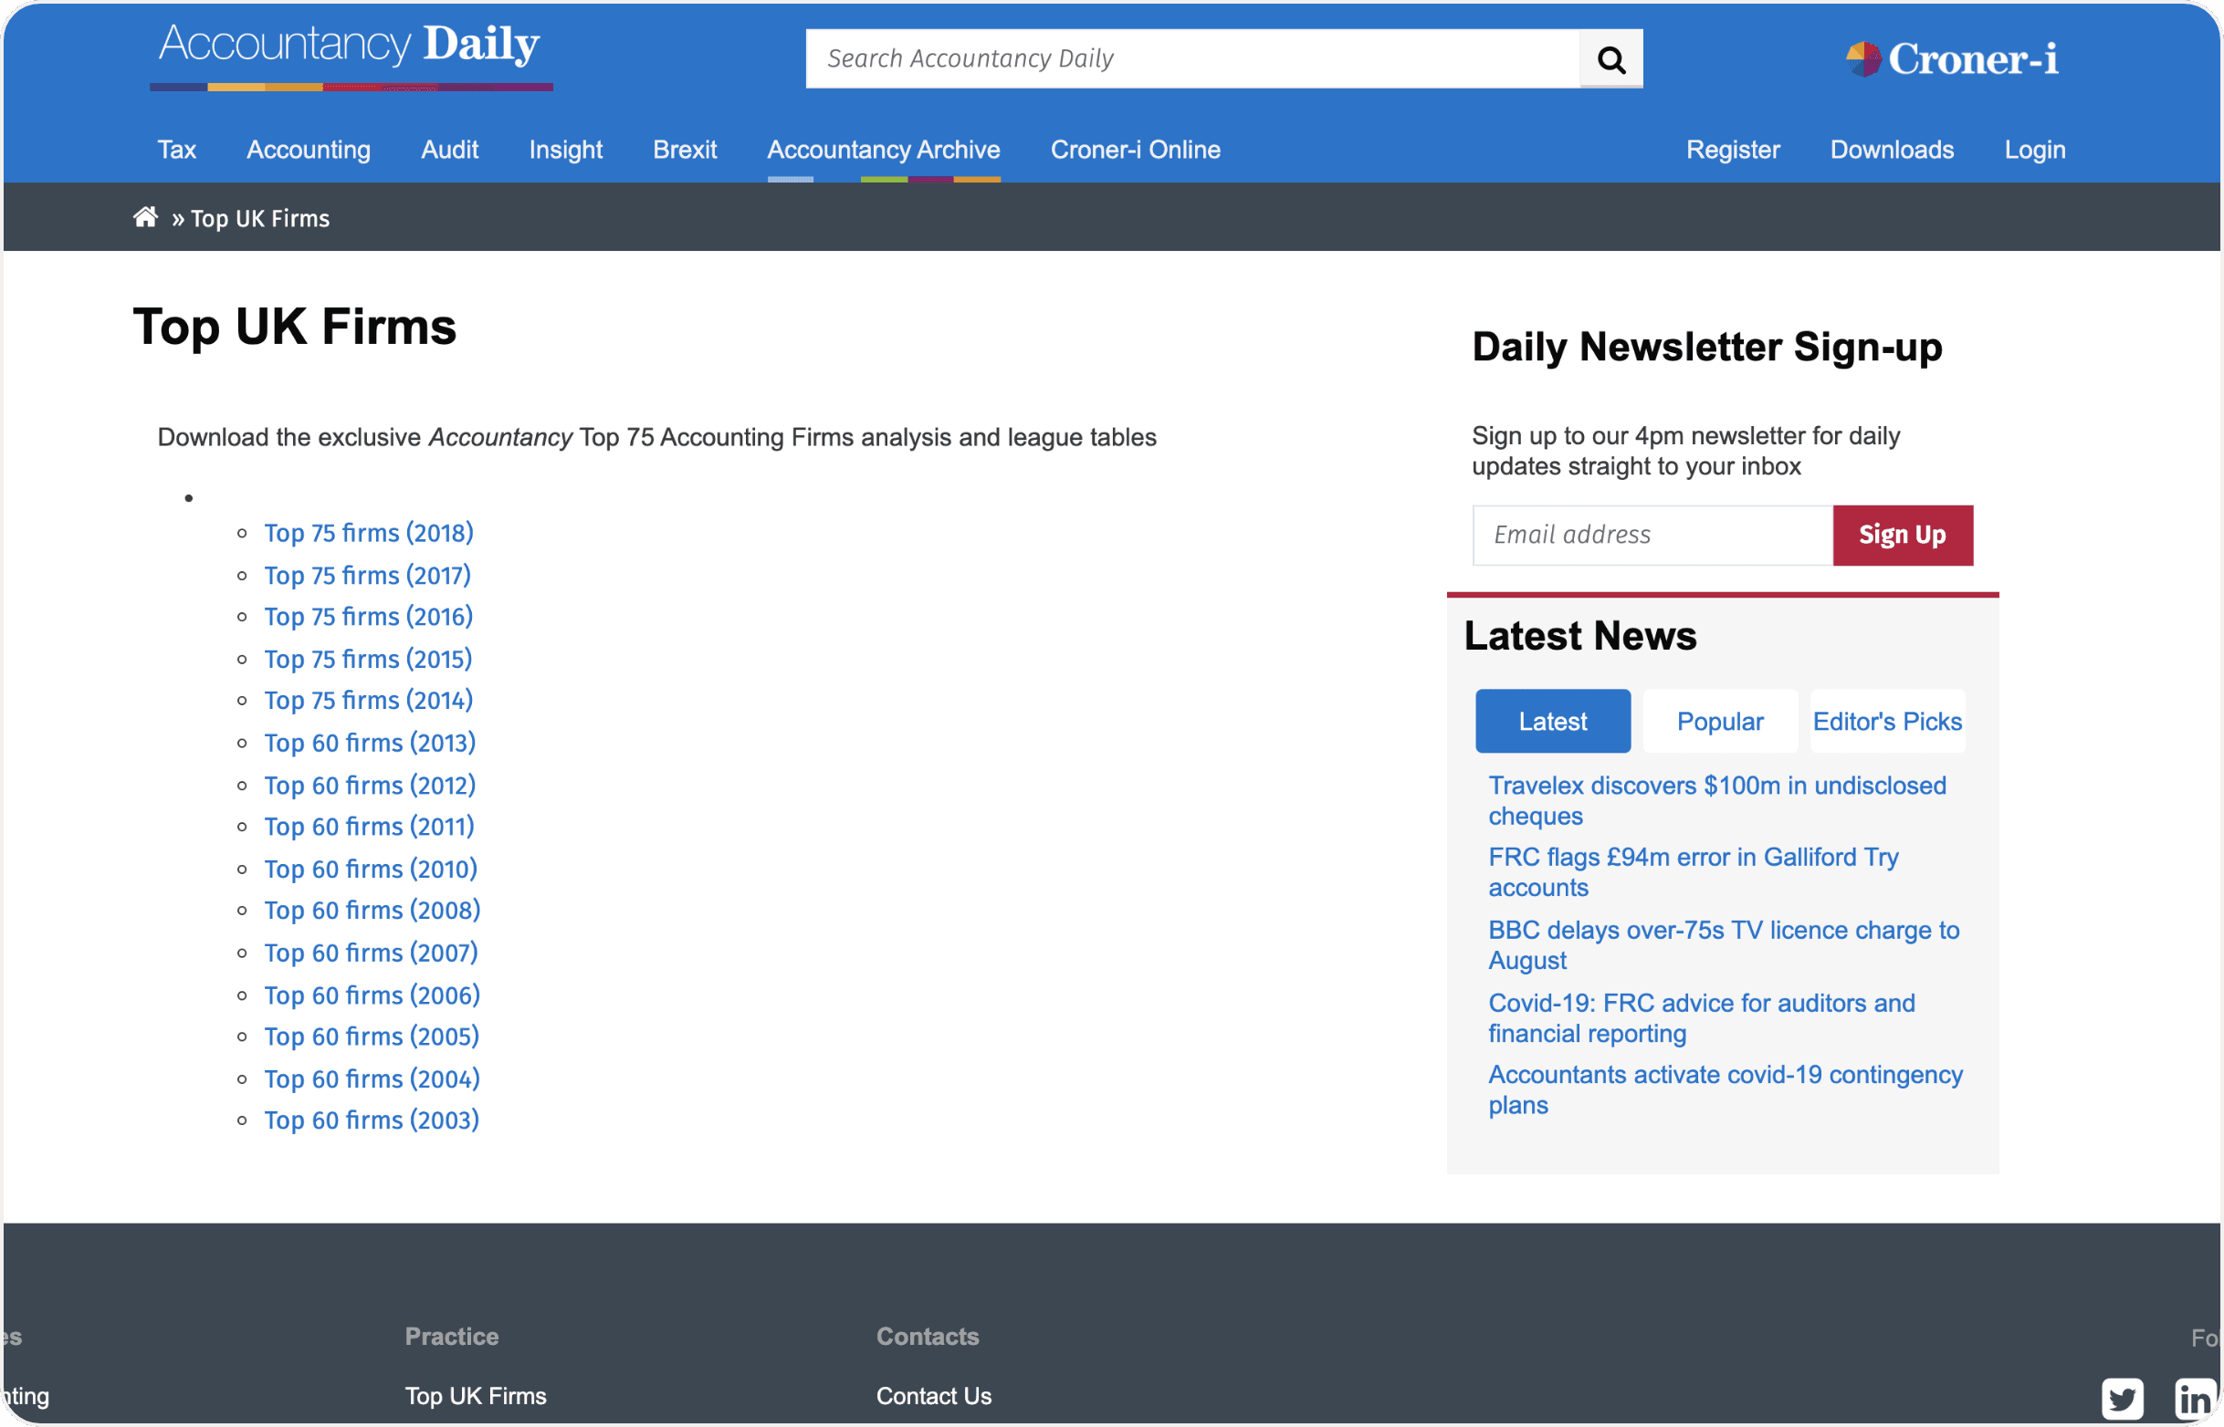Select the Editor's Picks tab

click(x=1886, y=721)
